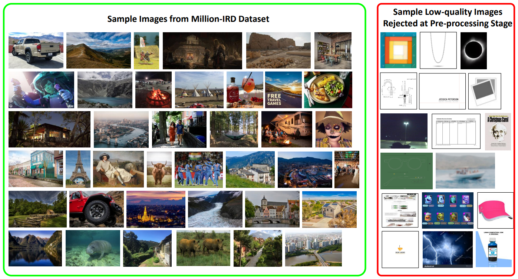The image size is (518, 279).
Task: Click the tropical garden path with mountain
Action: pos(258,248)
